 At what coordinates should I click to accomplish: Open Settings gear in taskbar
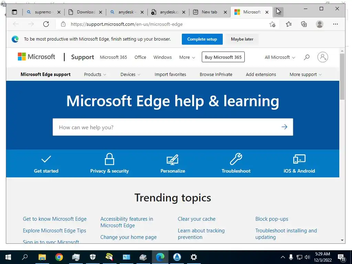[x=194, y=257]
